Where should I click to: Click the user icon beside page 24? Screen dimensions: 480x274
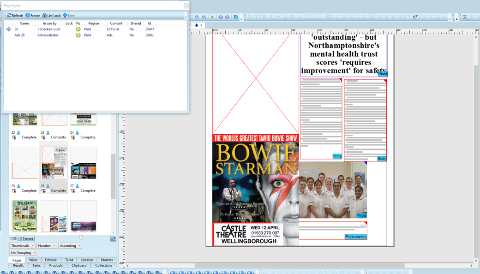pos(77,133)
